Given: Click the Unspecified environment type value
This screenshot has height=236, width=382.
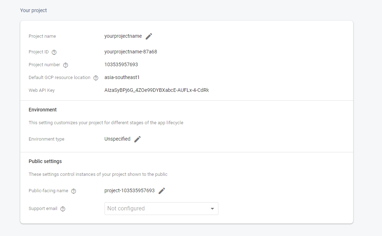Looking at the screenshot, I should (117, 139).
